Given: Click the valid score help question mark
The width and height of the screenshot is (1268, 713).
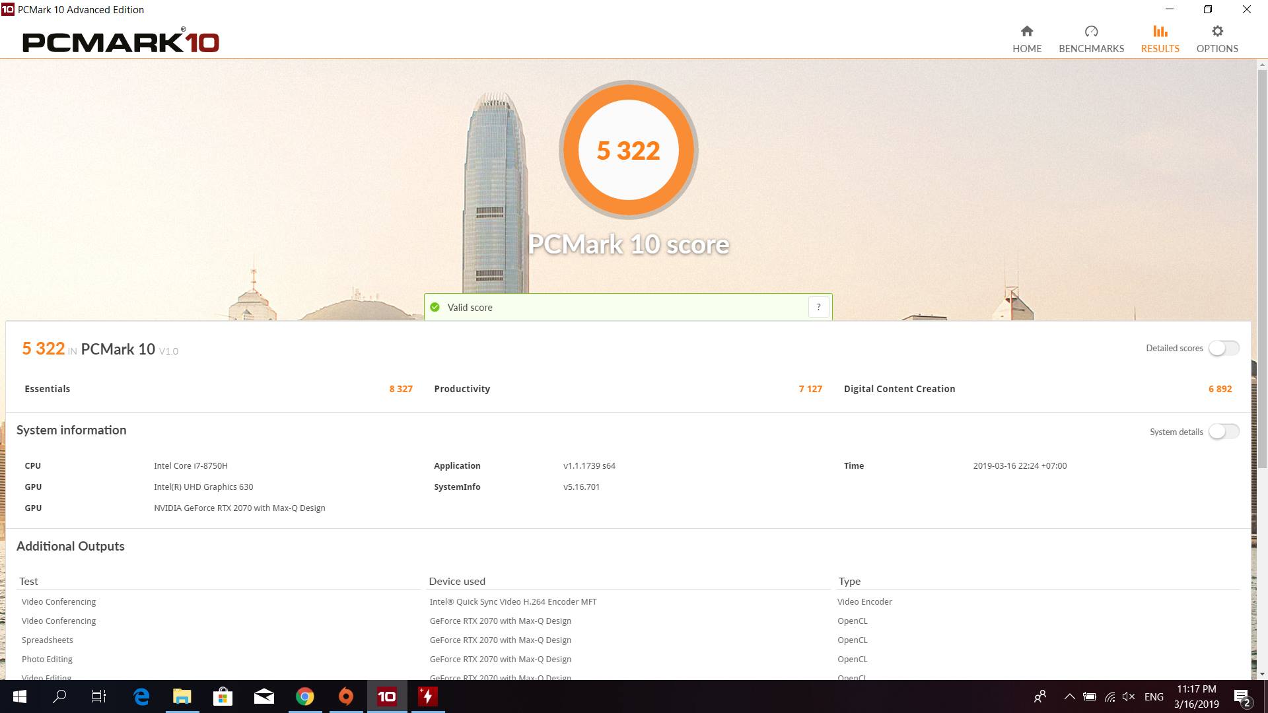Looking at the screenshot, I should (x=818, y=307).
